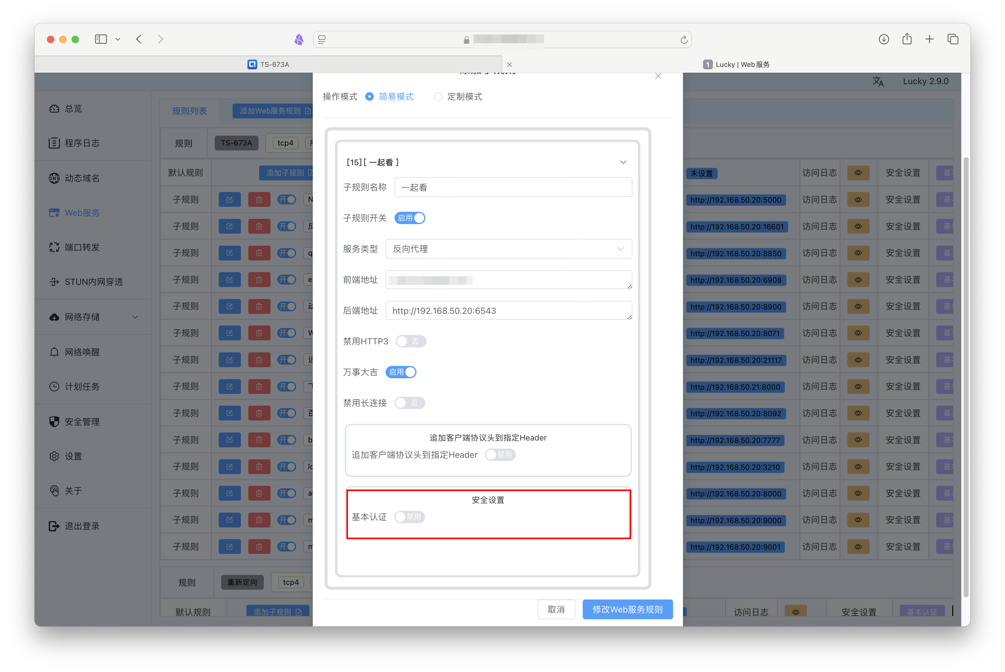Open 安全管理 security management page

pyautogui.click(x=74, y=422)
